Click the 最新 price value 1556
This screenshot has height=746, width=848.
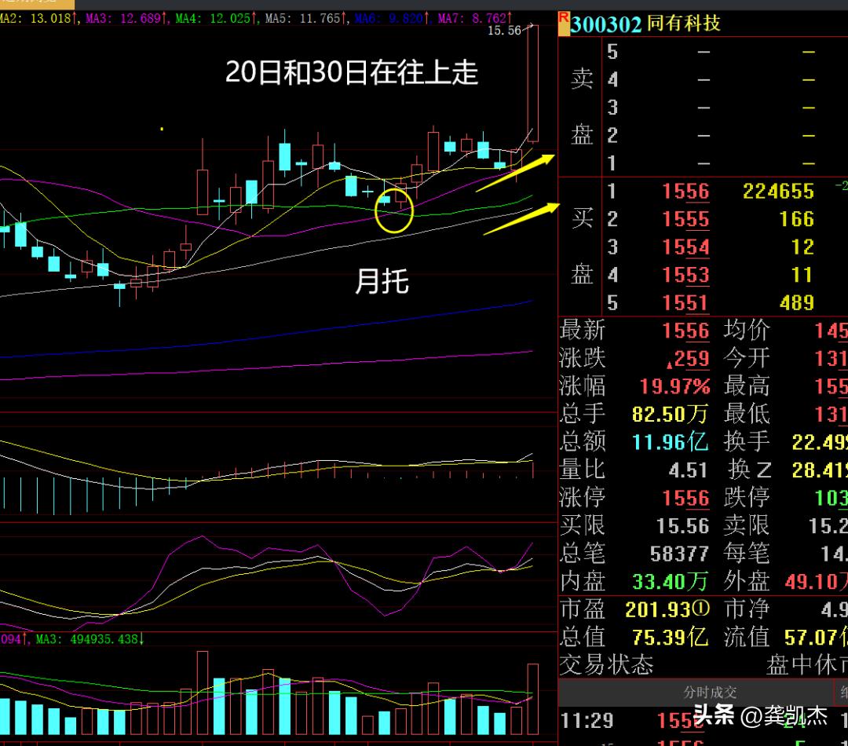click(x=685, y=331)
